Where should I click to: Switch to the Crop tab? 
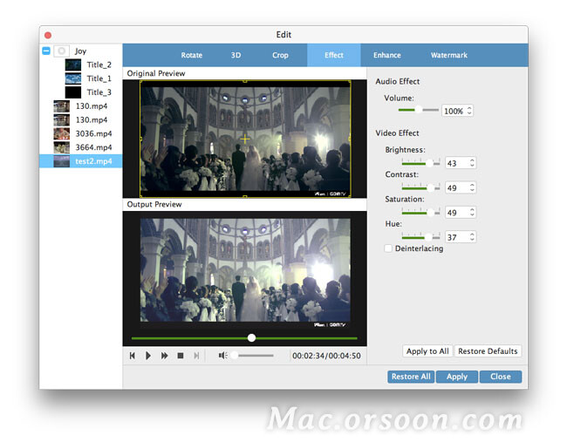coord(280,56)
